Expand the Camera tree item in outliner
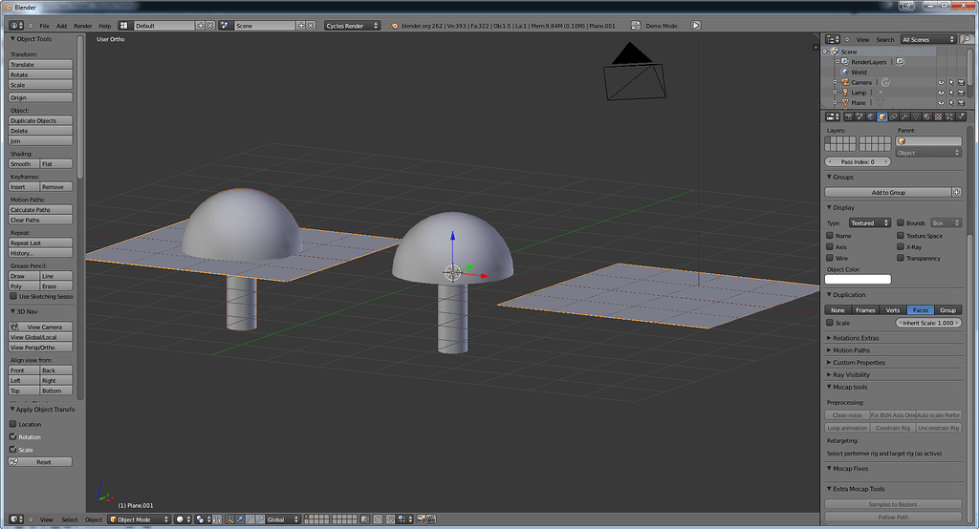 [835, 82]
